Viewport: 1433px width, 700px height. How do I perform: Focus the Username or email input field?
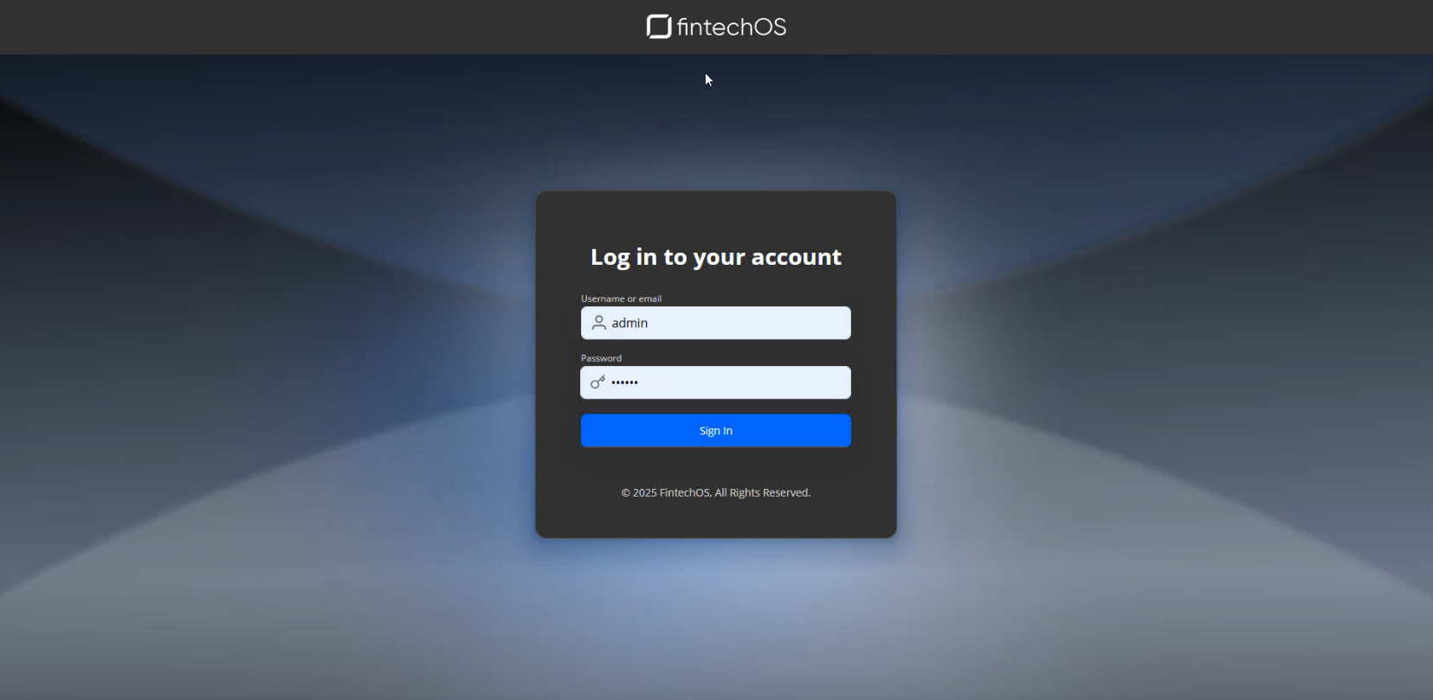[x=716, y=323]
